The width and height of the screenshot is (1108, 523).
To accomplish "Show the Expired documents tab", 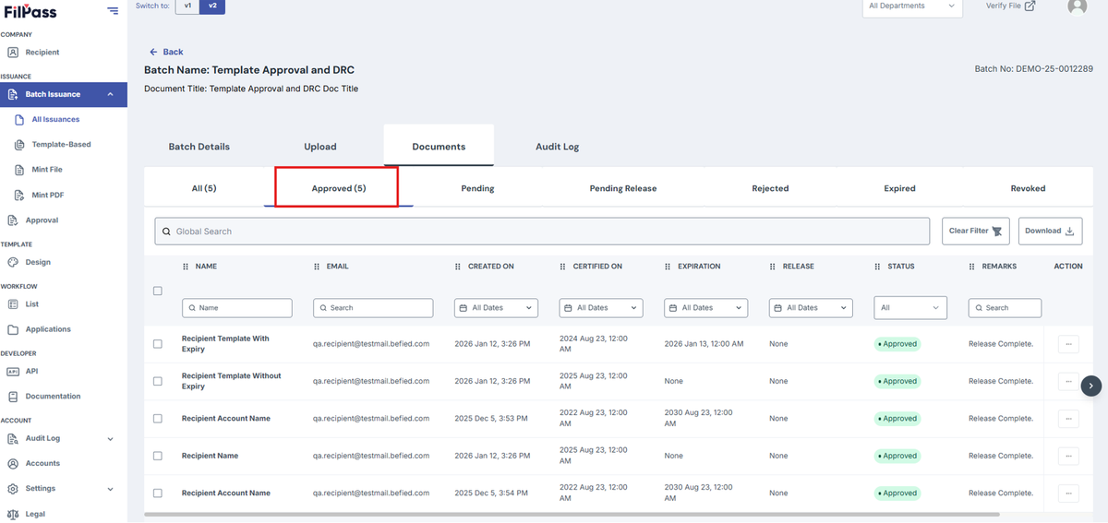I will tap(899, 188).
